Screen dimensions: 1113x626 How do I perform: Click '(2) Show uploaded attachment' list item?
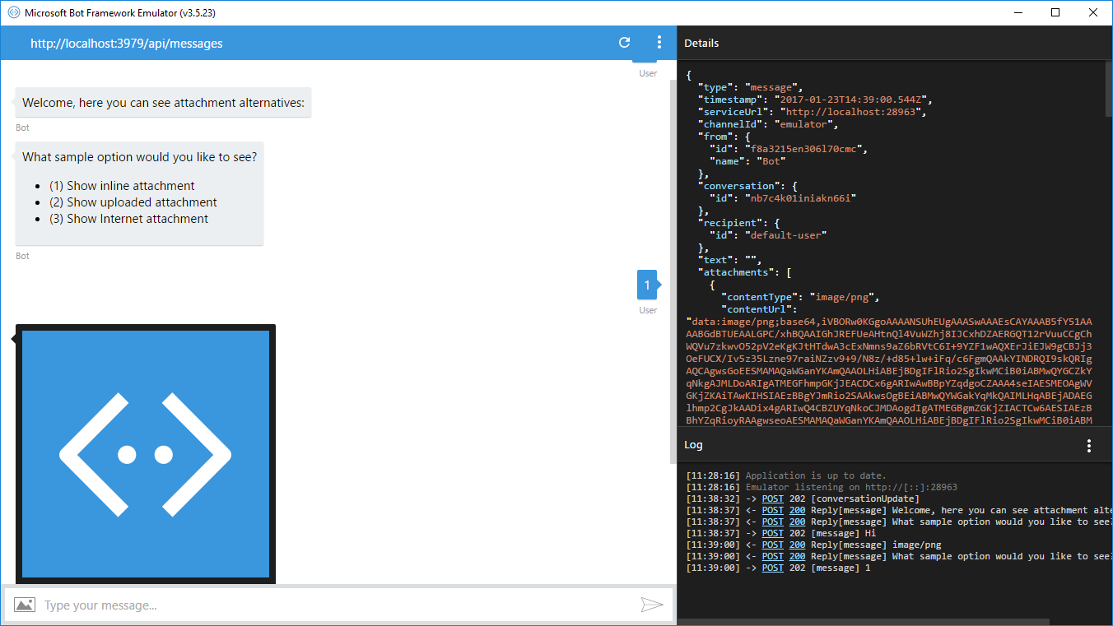[133, 202]
